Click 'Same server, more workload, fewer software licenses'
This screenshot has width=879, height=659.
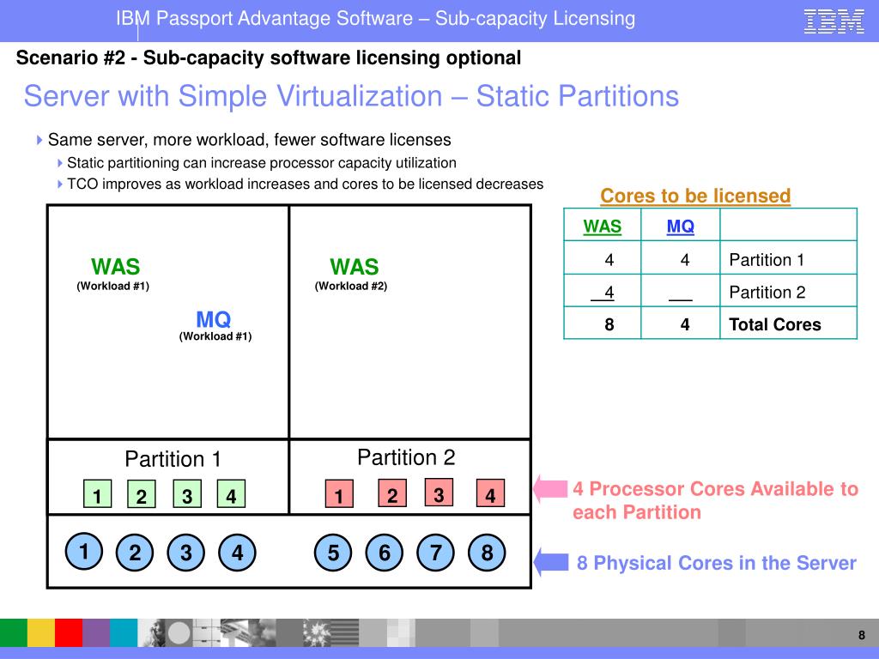coord(250,140)
